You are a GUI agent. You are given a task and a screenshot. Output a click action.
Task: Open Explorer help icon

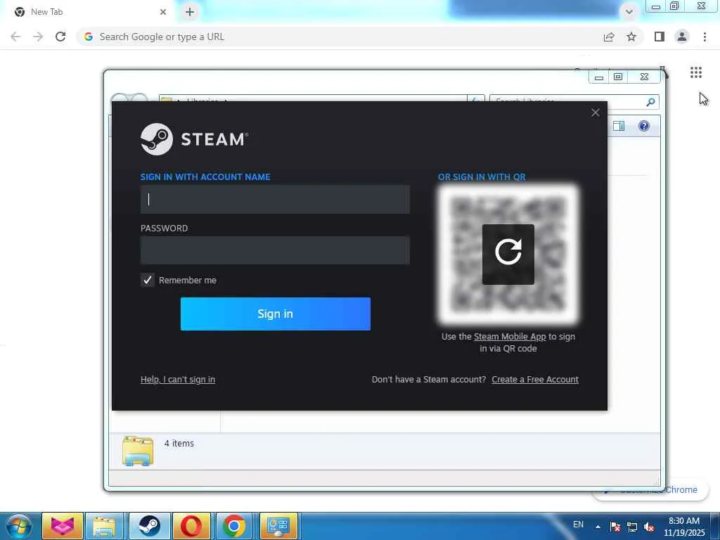click(644, 126)
